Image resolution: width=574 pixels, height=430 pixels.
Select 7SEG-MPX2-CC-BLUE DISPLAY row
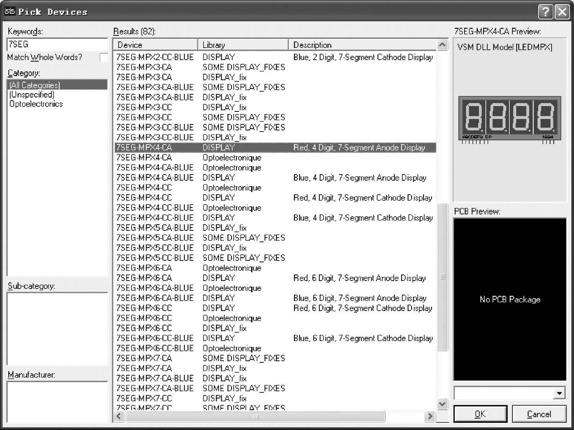pos(275,57)
